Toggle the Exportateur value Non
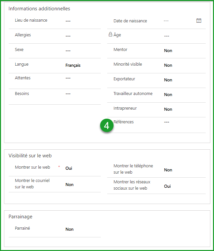Viewport: 214px width, 251px height. pyautogui.click(x=168, y=80)
